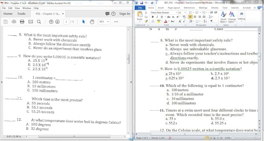Screen dimensions: 264x141
Task: Open the font size 12 dropdown
Action: tap(185, 13)
